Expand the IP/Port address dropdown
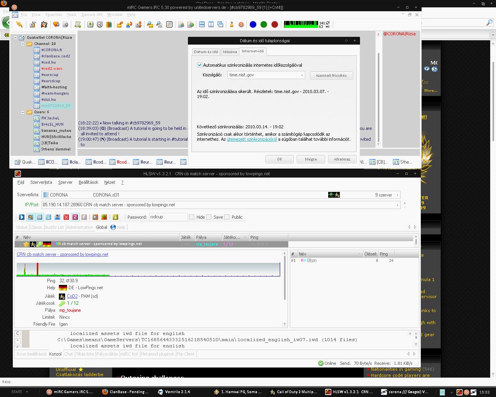The image size is (496, 397). click(397, 205)
